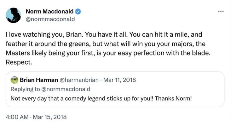Open the Norm Macdonald display name link

click(x=49, y=12)
